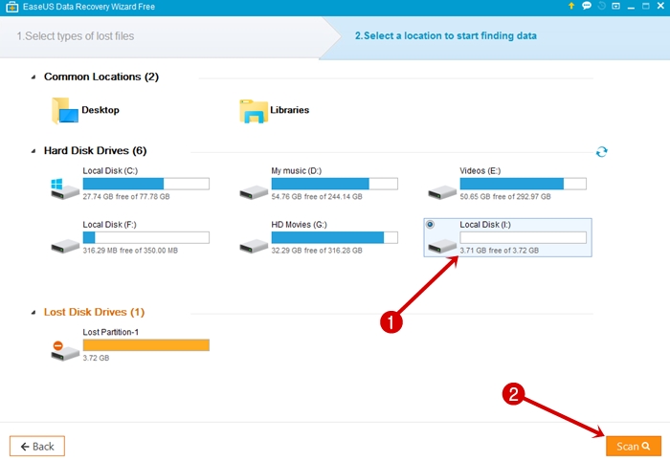Click '3.71 GB free of 3.72 GB' text
670x462 pixels.
point(499,251)
